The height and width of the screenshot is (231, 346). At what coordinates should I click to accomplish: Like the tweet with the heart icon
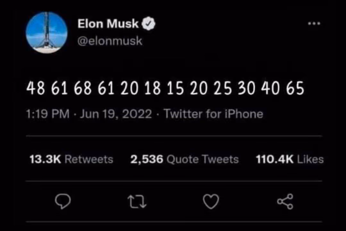[x=211, y=201]
